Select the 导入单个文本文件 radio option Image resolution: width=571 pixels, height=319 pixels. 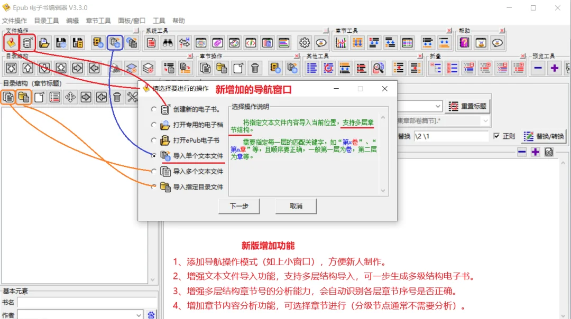coord(154,156)
